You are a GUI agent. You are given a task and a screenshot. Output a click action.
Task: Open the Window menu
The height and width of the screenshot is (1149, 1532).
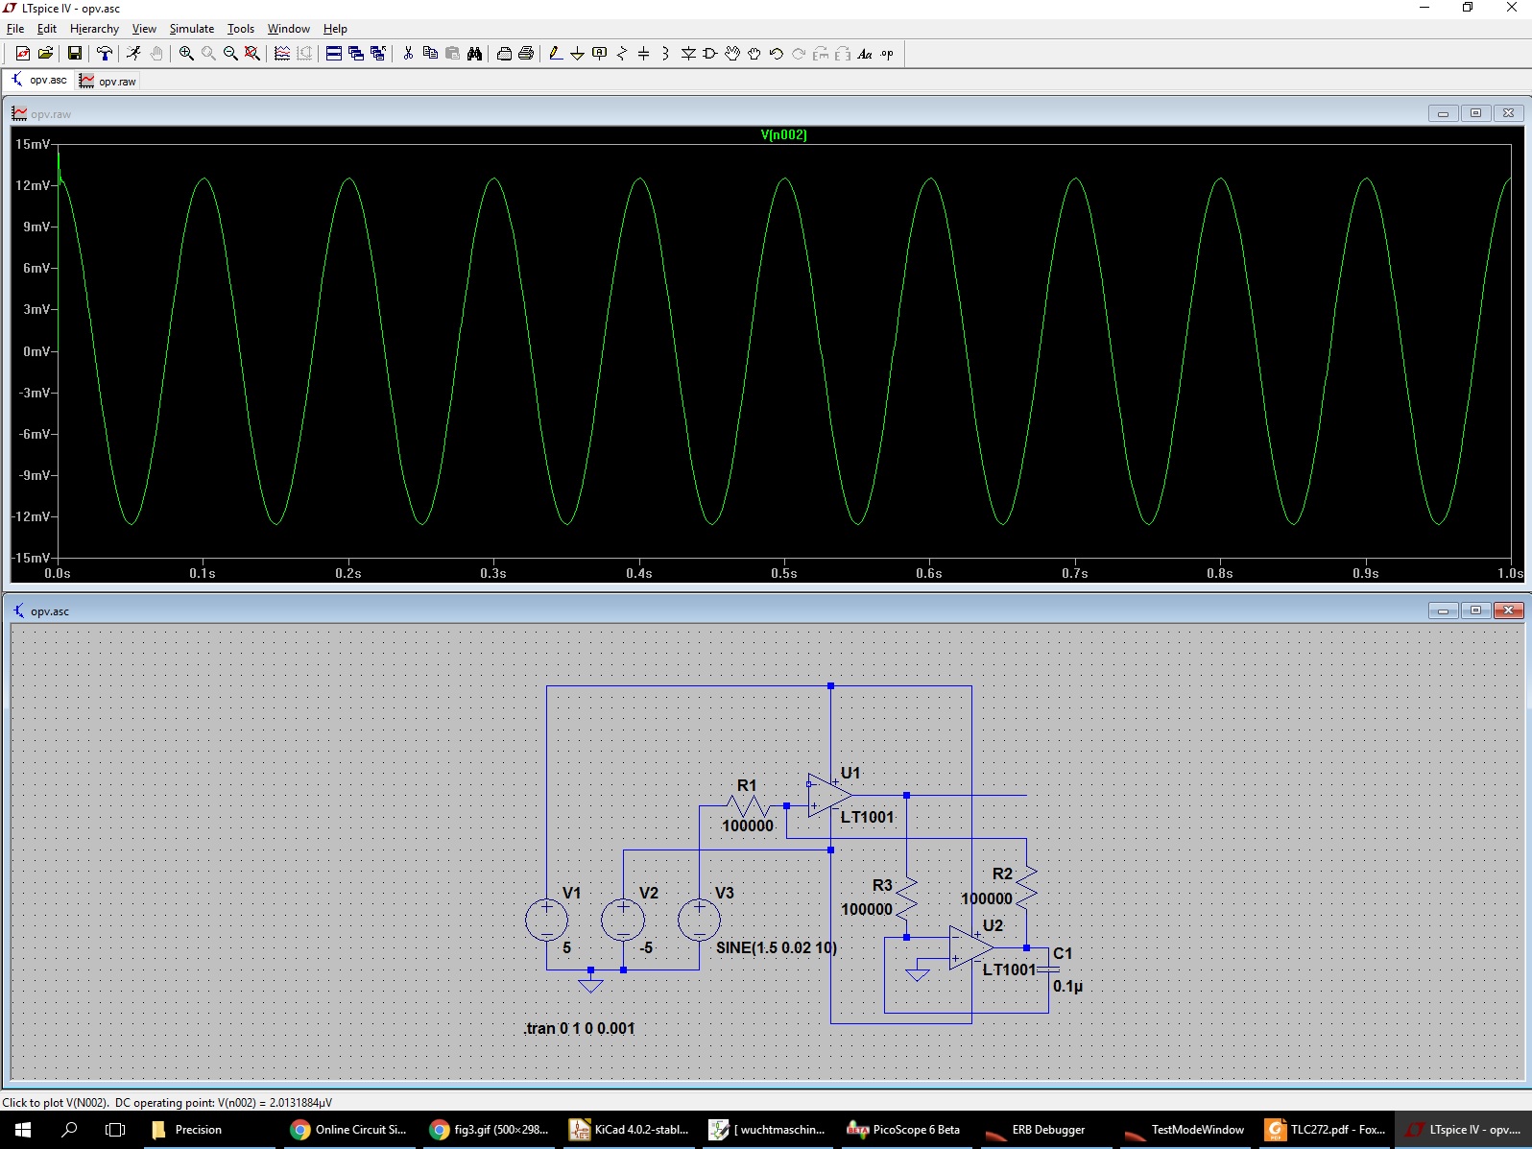point(288,29)
